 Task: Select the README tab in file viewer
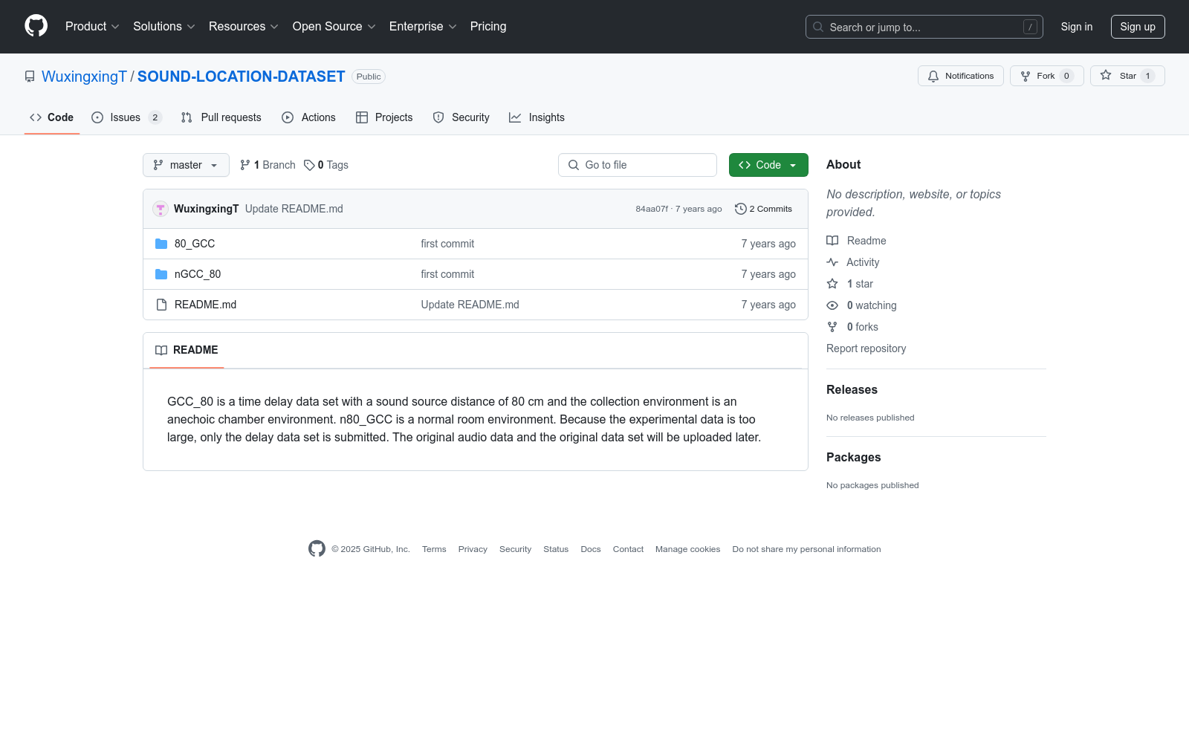187,350
